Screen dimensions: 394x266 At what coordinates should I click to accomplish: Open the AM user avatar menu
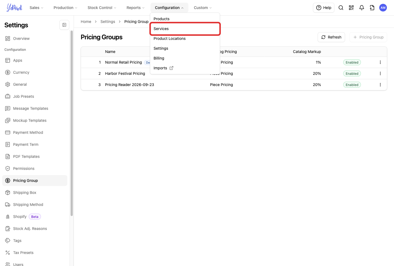(x=383, y=8)
